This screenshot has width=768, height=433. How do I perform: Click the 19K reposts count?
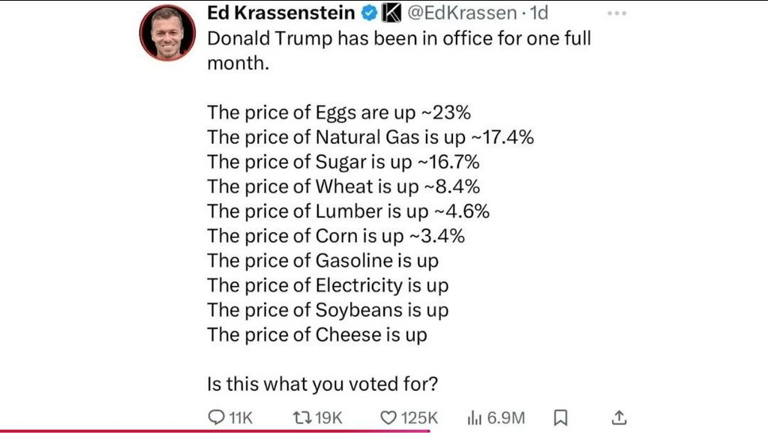click(328, 417)
